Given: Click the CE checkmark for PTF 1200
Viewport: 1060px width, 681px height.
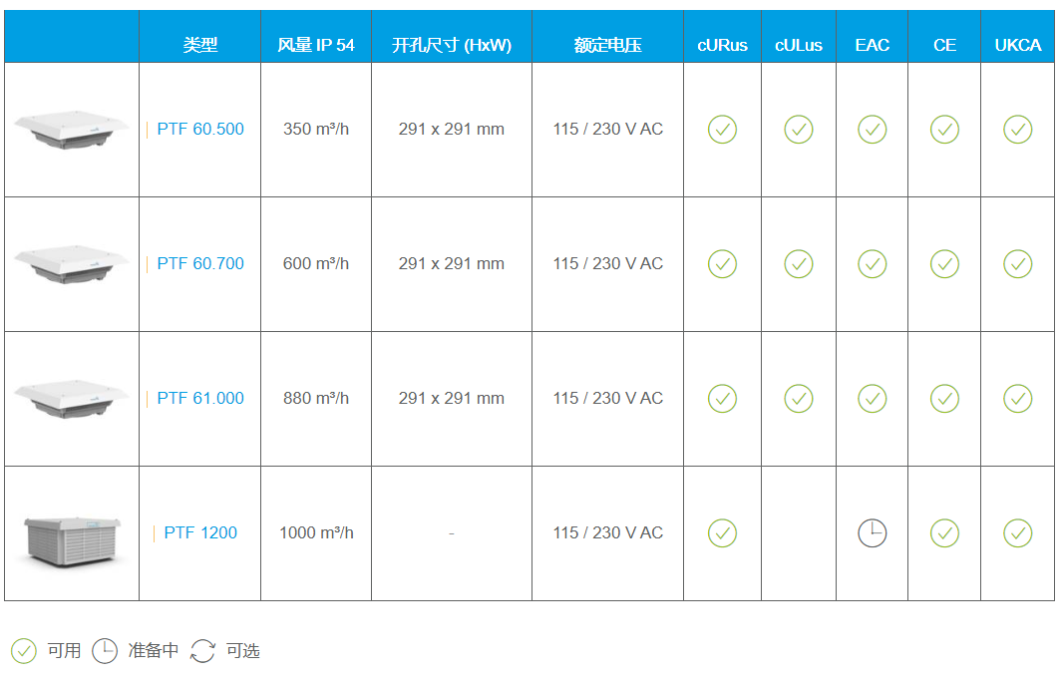Looking at the screenshot, I should point(944,533).
